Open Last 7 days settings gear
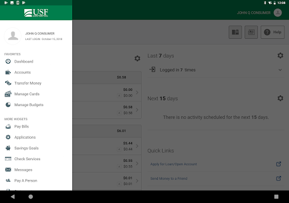 (281, 55)
